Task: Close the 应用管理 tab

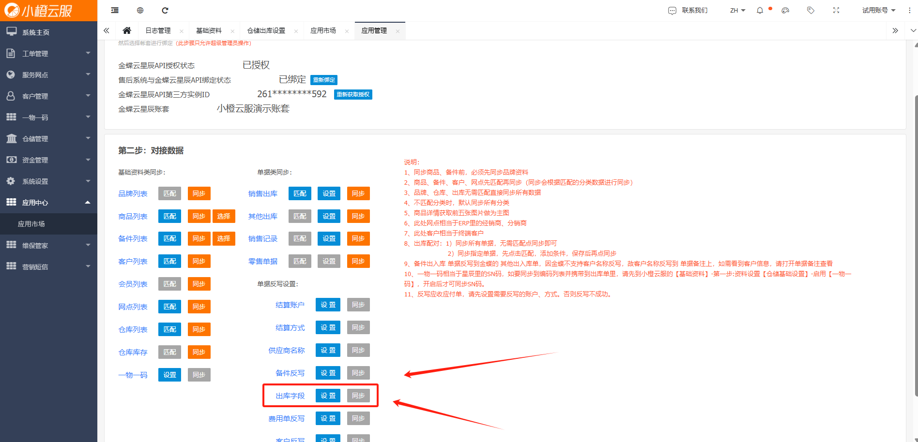Action: point(398,31)
